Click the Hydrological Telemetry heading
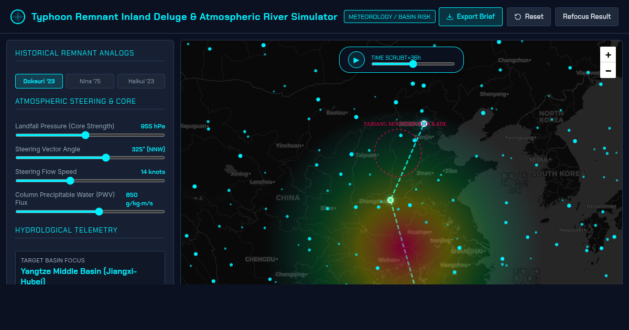The width and height of the screenshot is (629, 330). pyautogui.click(x=67, y=230)
